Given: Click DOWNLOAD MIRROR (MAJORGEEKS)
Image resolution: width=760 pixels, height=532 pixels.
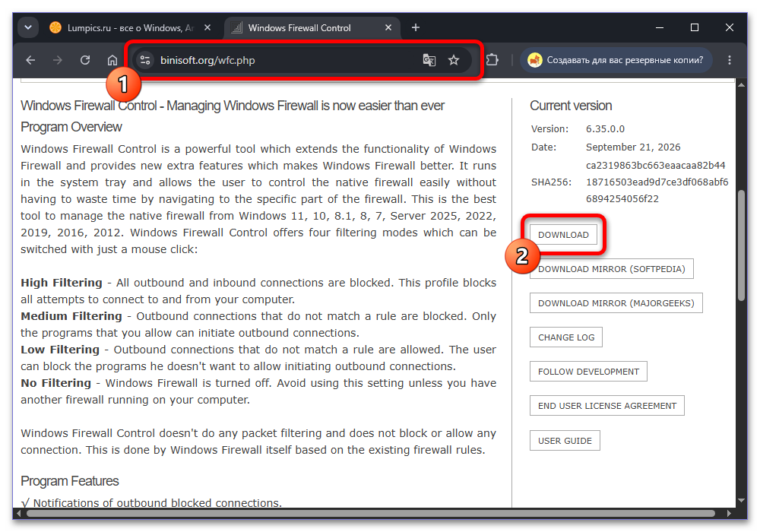Looking at the screenshot, I should click(616, 303).
